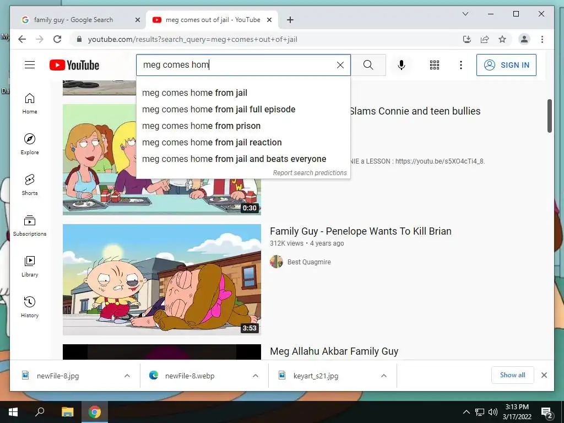The height and width of the screenshot is (423, 564).
Task: Choose suggestion 'meg comes home from jail'
Action: (243, 93)
